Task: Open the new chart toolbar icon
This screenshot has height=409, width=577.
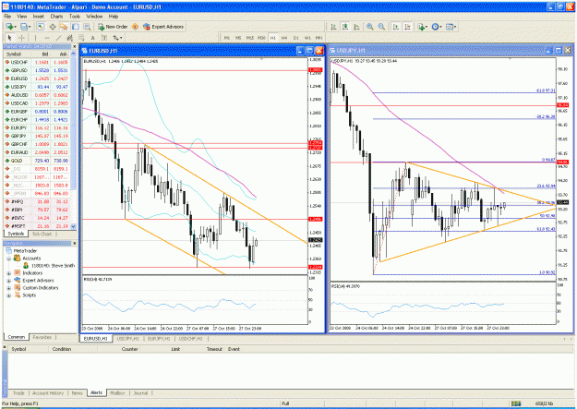Action: (x=10, y=27)
